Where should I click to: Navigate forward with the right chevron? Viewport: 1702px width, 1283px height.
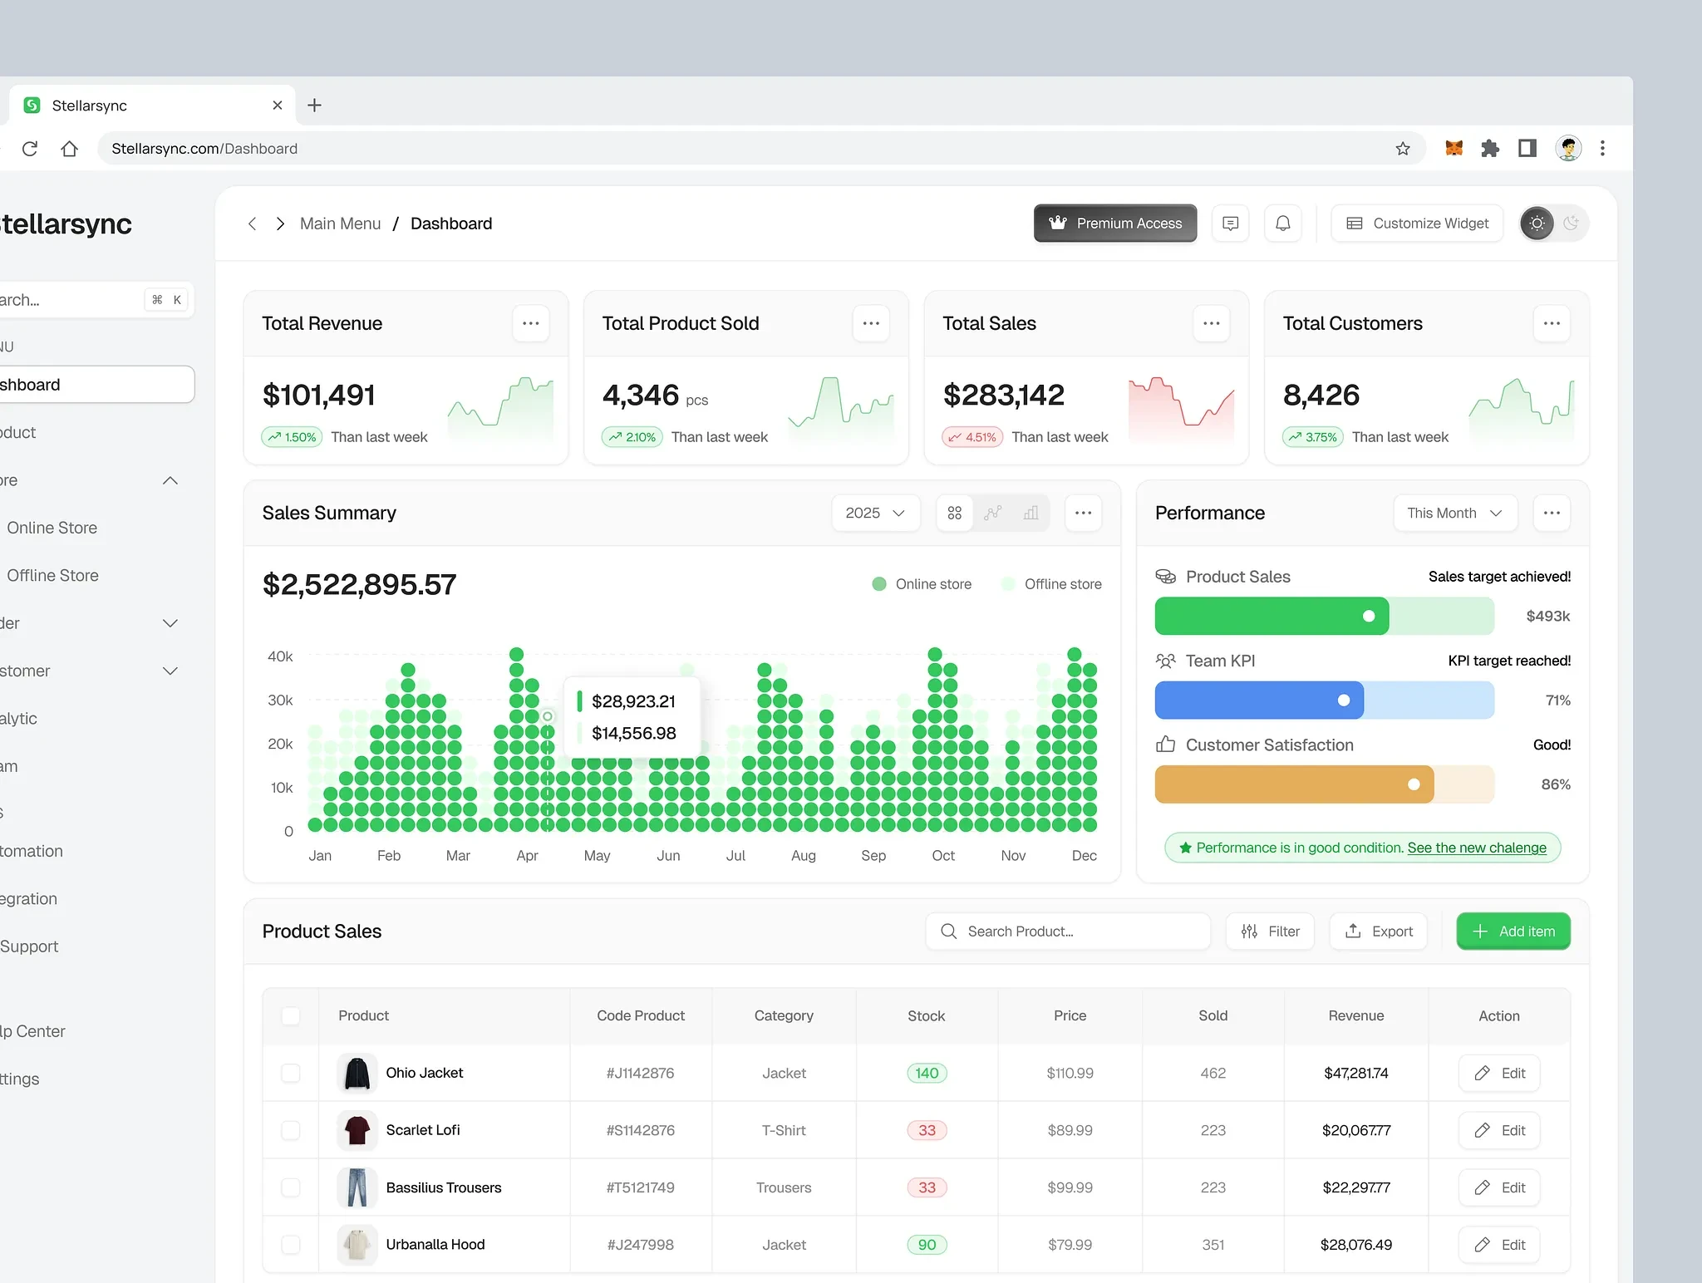281,224
